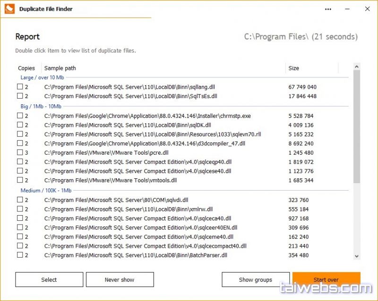Minimize the Duplicate File Finder window
Image resolution: width=378 pixels, height=301 pixels.
(347, 9)
